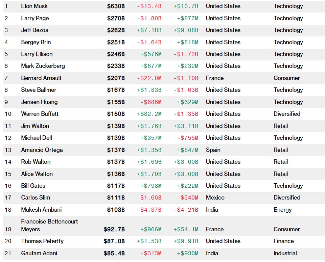Viewport: 325px width, 262px height.
Task: Click on Larry Ellison's name
Action: (37, 54)
